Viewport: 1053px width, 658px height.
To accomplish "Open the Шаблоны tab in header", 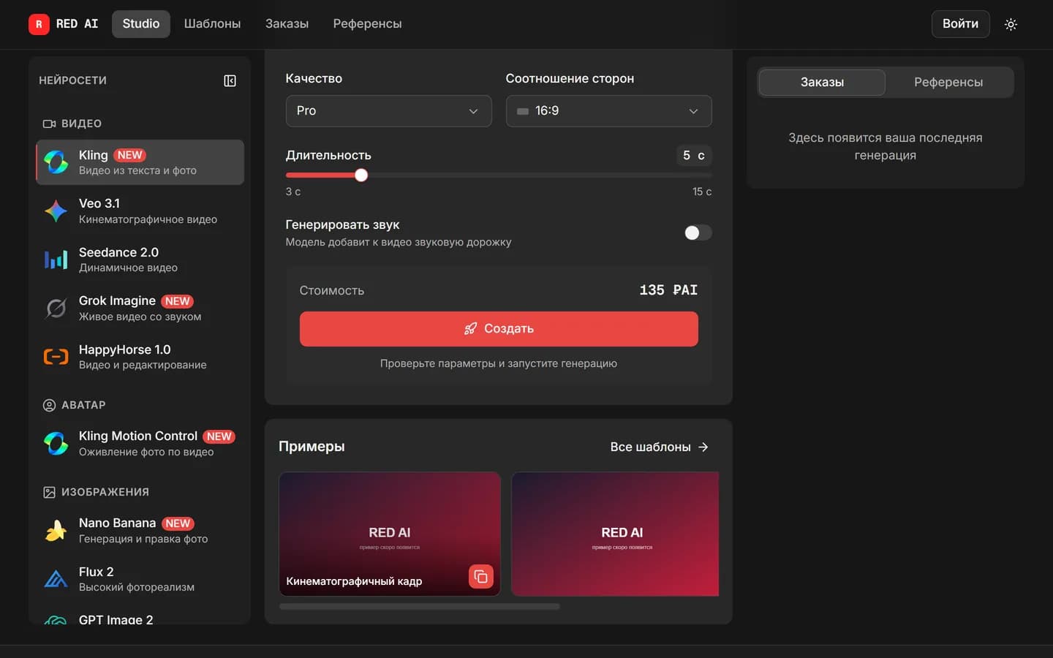I will [212, 24].
